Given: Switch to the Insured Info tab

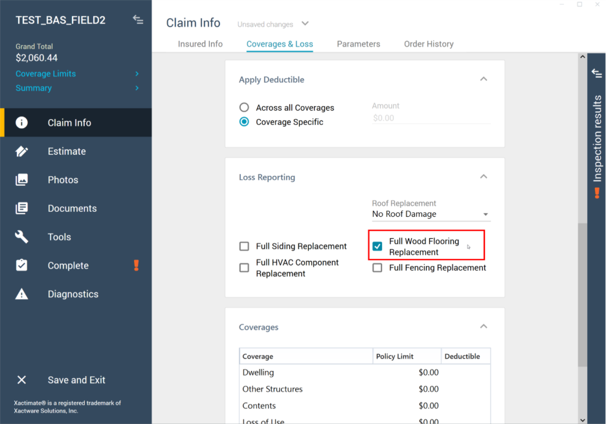Looking at the screenshot, I should 200,44.
